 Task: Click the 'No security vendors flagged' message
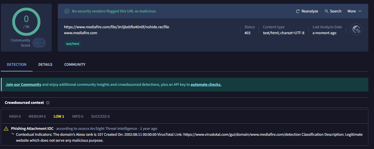coord(114,11)
